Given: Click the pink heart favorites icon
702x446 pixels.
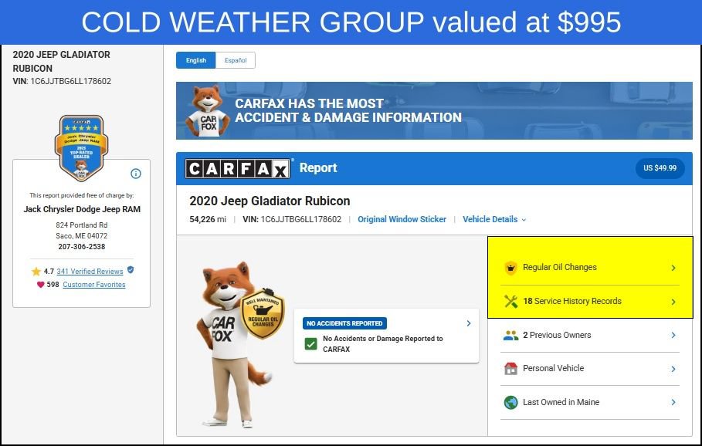Looking at the screenshot, I should tap(40, 285).
